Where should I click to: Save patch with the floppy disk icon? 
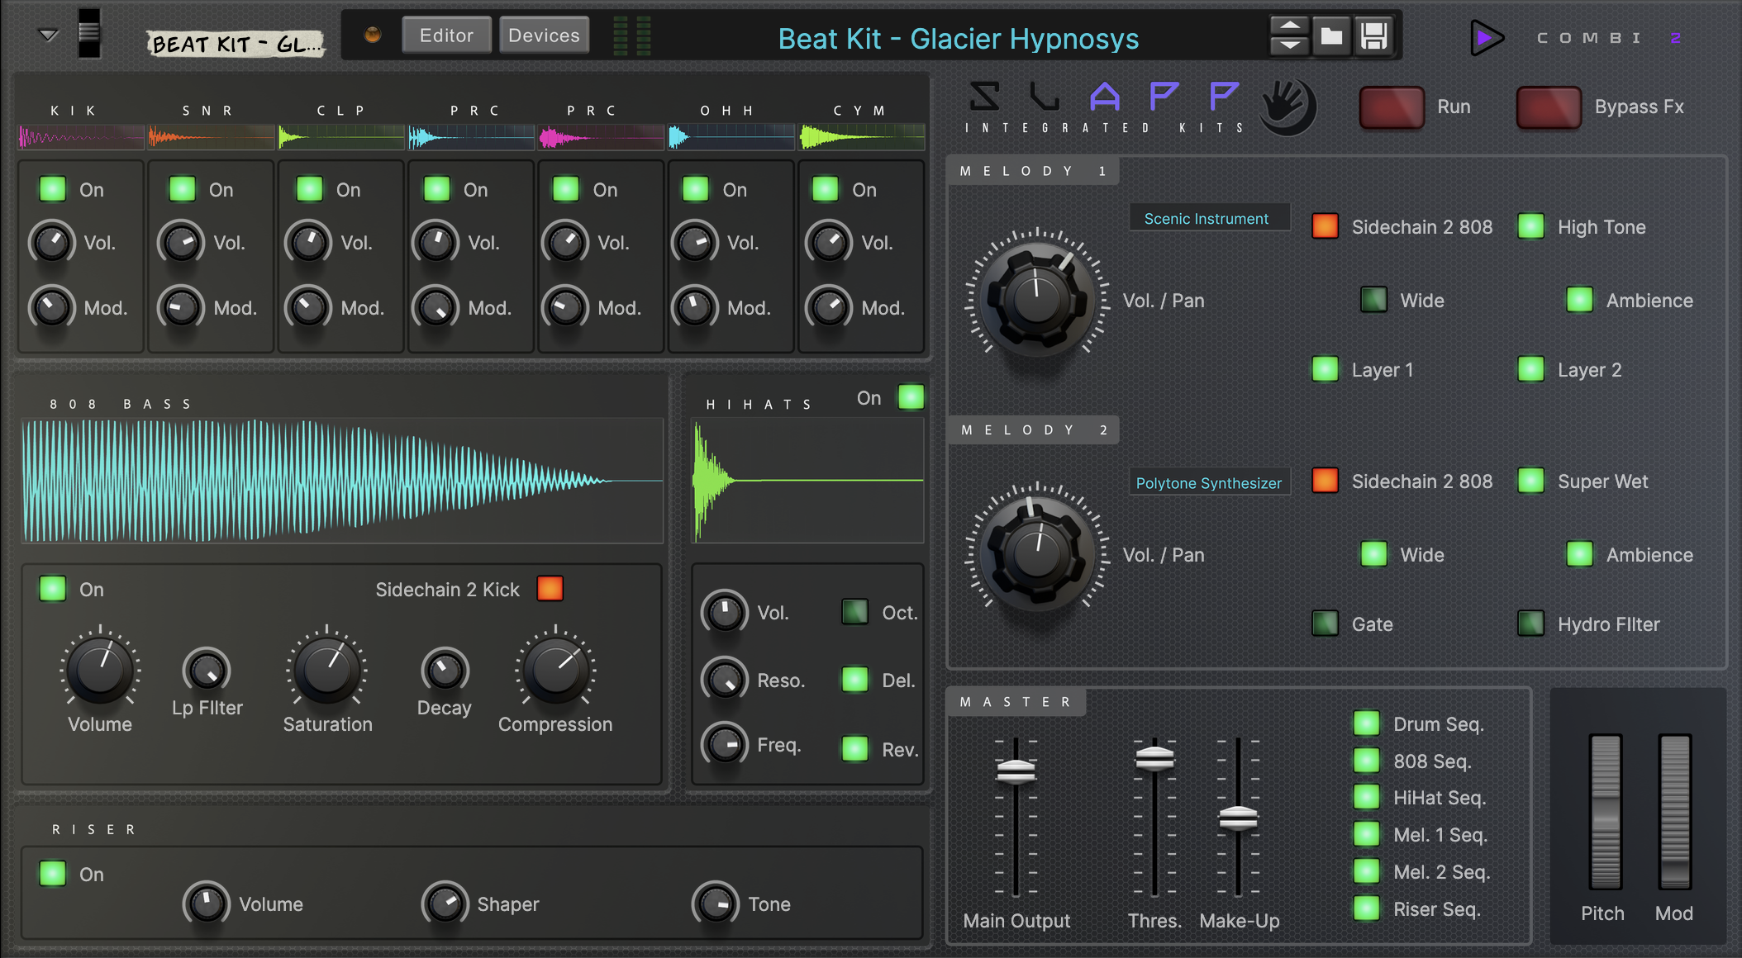coord(1374,36)
